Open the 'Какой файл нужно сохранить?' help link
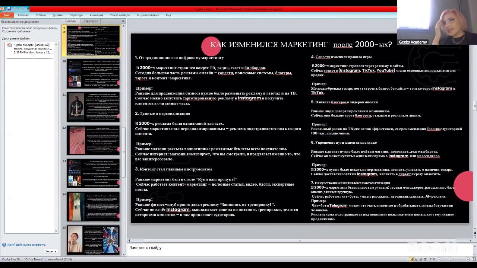Viewport: 477px width, 268px height. [x=27, y=245]
